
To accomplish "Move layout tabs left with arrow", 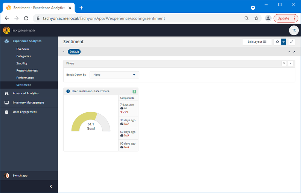I will 64,52.
